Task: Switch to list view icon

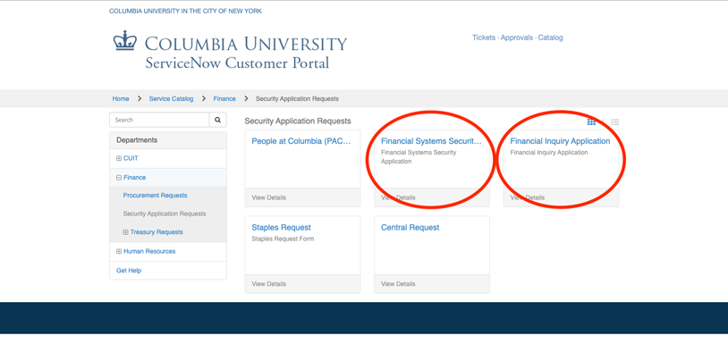Action: point(615,122)
